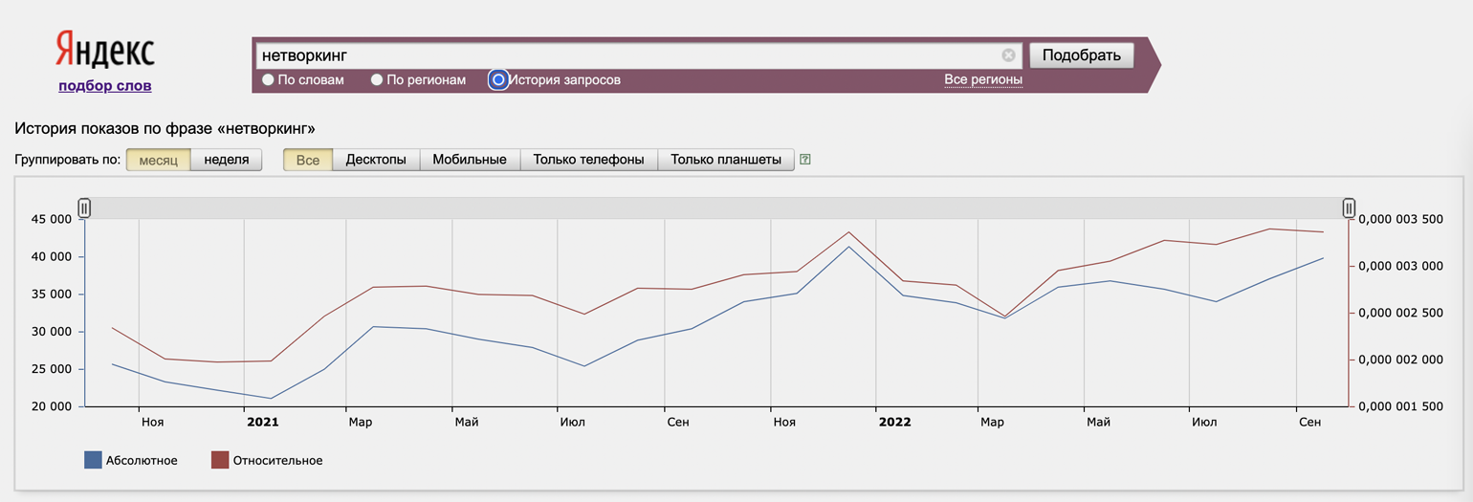Switch to the Десктопы device filter

click(x=376, y=160)
